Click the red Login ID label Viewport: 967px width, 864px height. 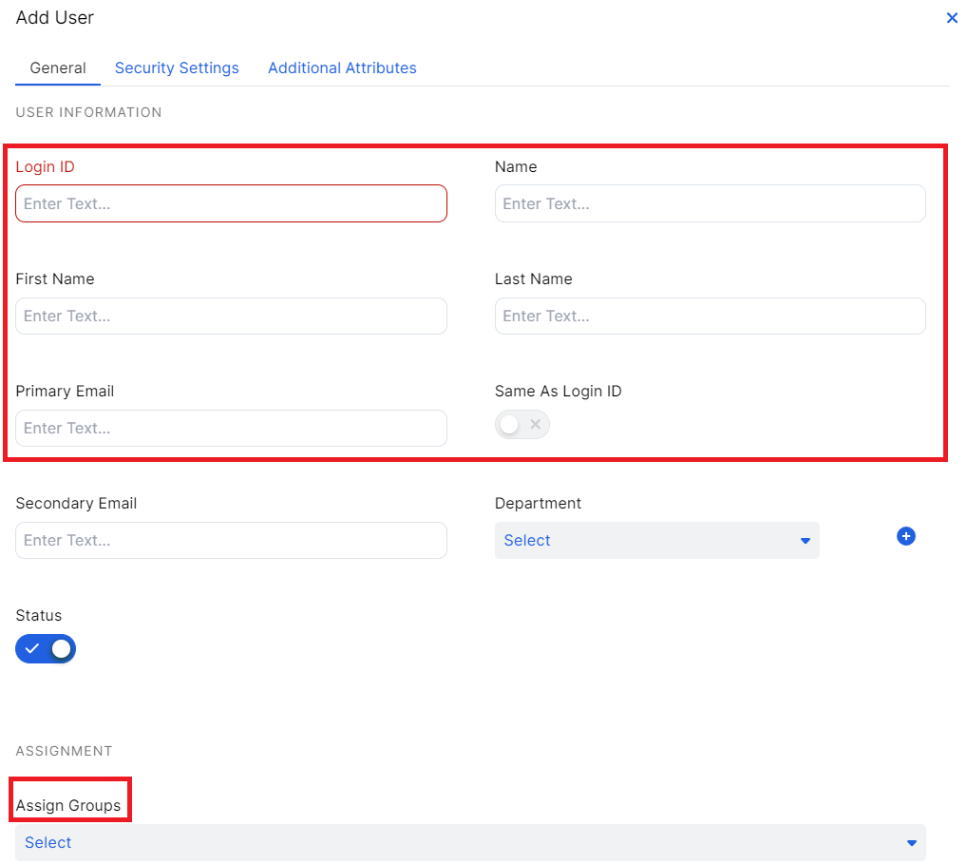click(x=45, y=167)
